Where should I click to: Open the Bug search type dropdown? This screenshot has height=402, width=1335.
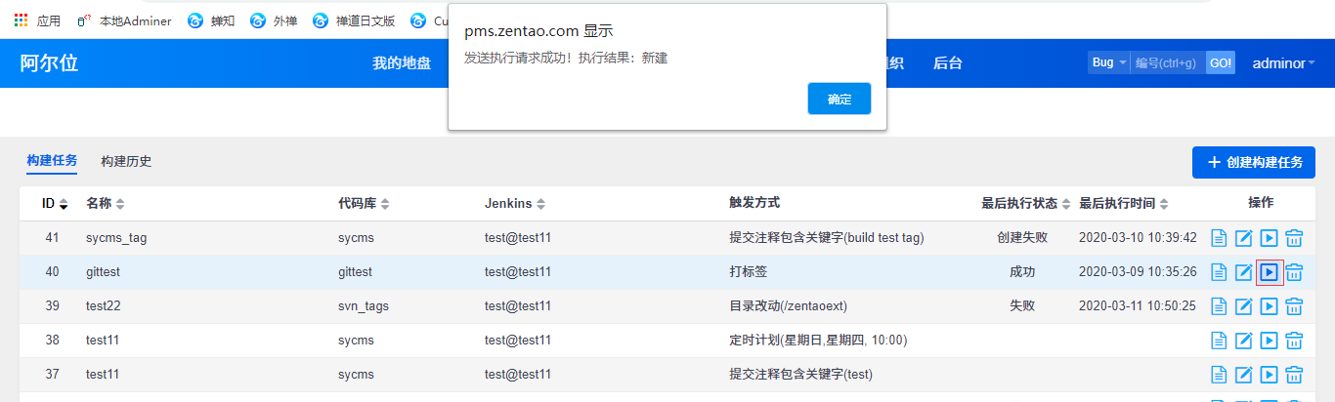[1108, 62]
